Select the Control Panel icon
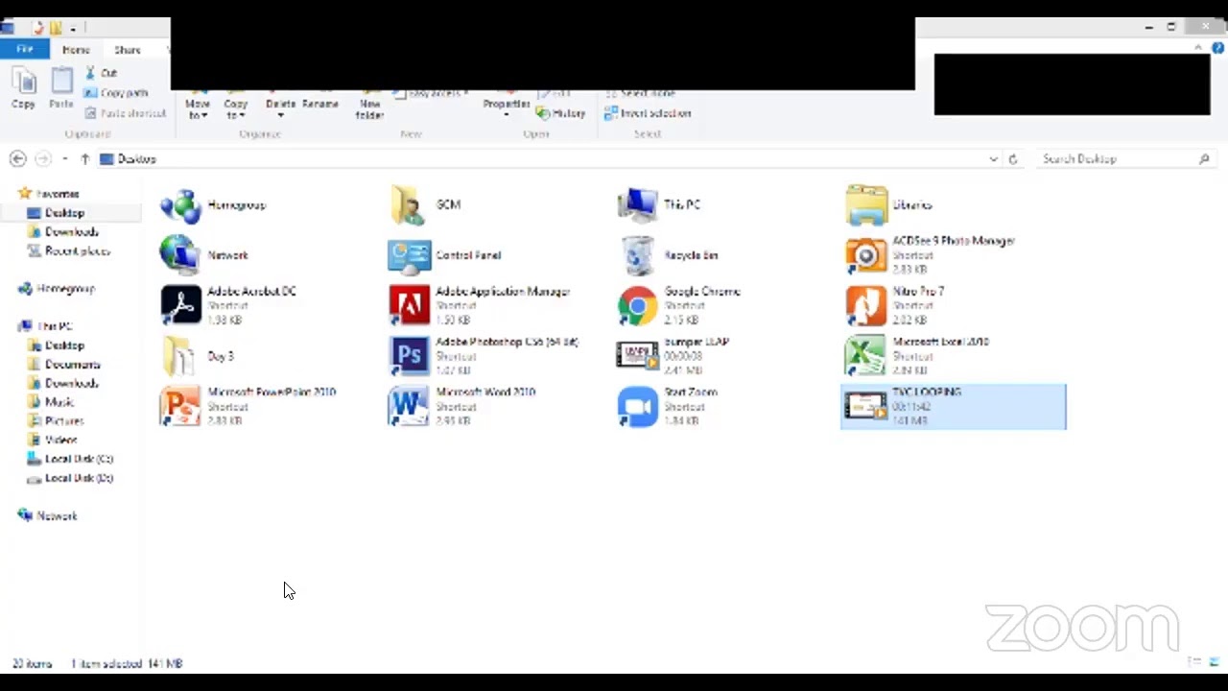The image size is (1228, 691). [445, 255]
